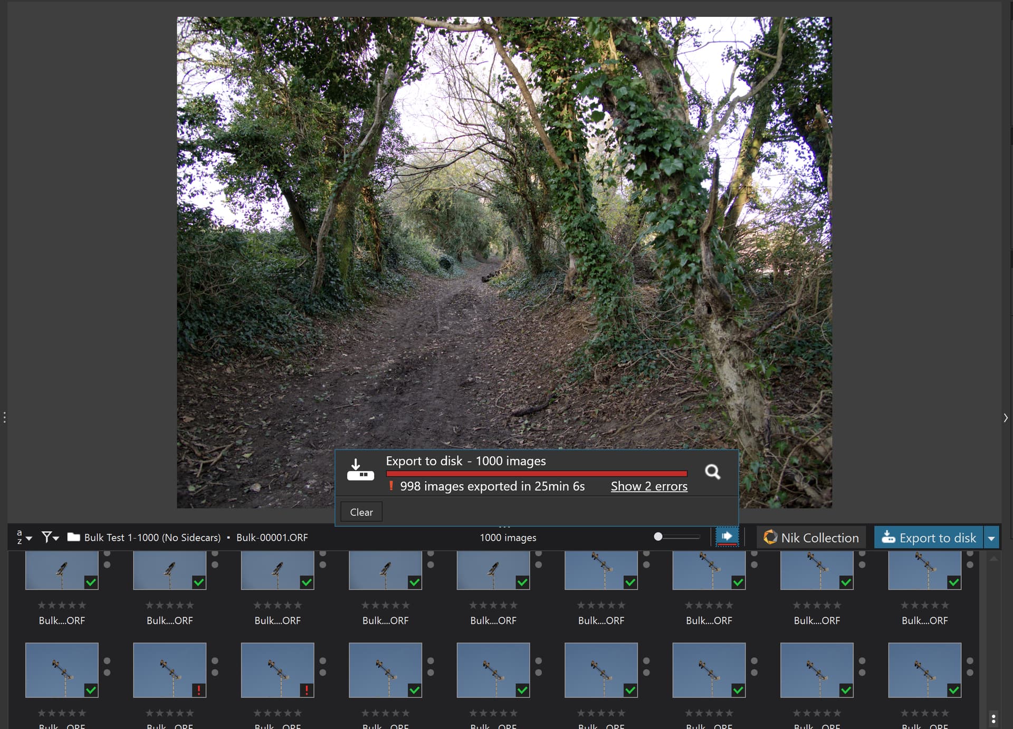The height and width of the screenshot is (729, 1013).
Task: Open Nik Collection plugin
Action: pyautogui.click(x=811, y=538)
